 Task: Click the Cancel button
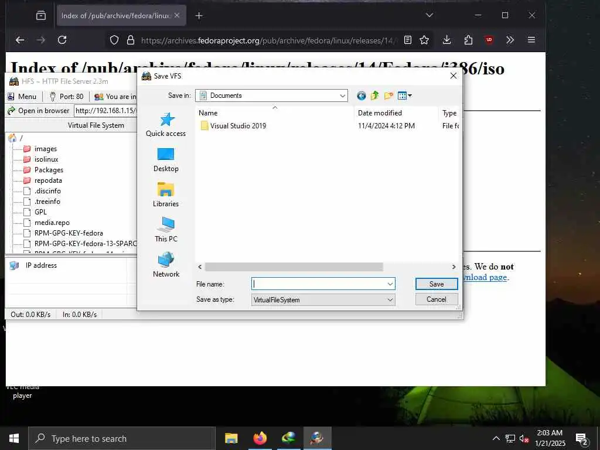click(437, 299)
